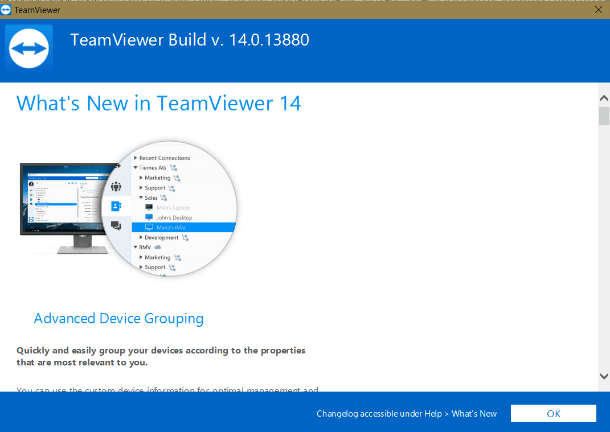Click the computer icon beside John's Desktop
The image size is (610, 432).
(x=149, y=217)
